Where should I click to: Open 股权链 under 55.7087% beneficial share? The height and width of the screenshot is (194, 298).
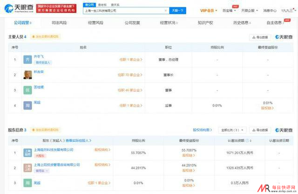pos(189,155)
